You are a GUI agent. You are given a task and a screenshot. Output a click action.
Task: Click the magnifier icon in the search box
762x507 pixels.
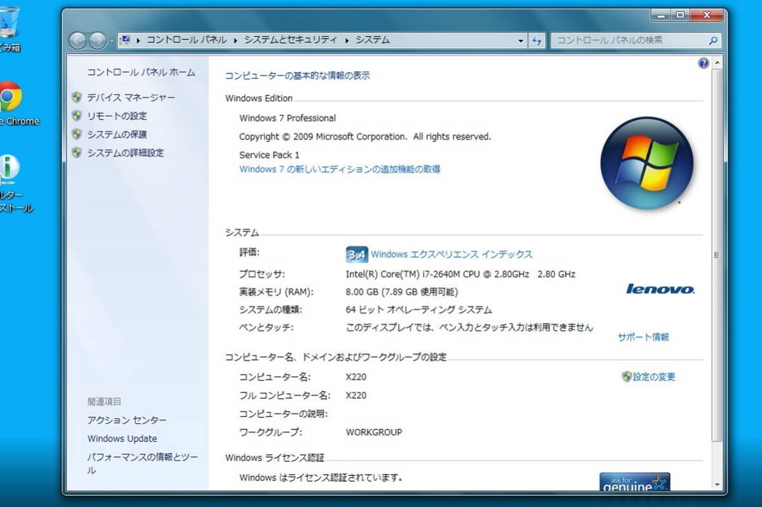tap(713, 40)
